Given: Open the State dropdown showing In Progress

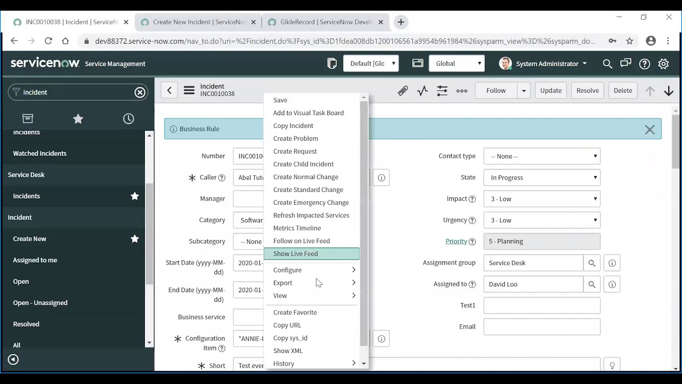Looking at the screenshot, I should pos(541,177).
